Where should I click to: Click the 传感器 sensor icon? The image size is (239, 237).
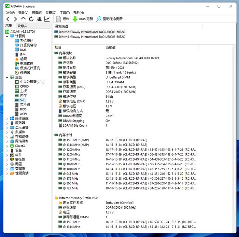(17, 73)
